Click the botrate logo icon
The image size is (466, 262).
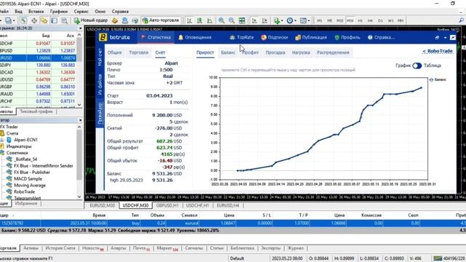[x=103, y=37]
